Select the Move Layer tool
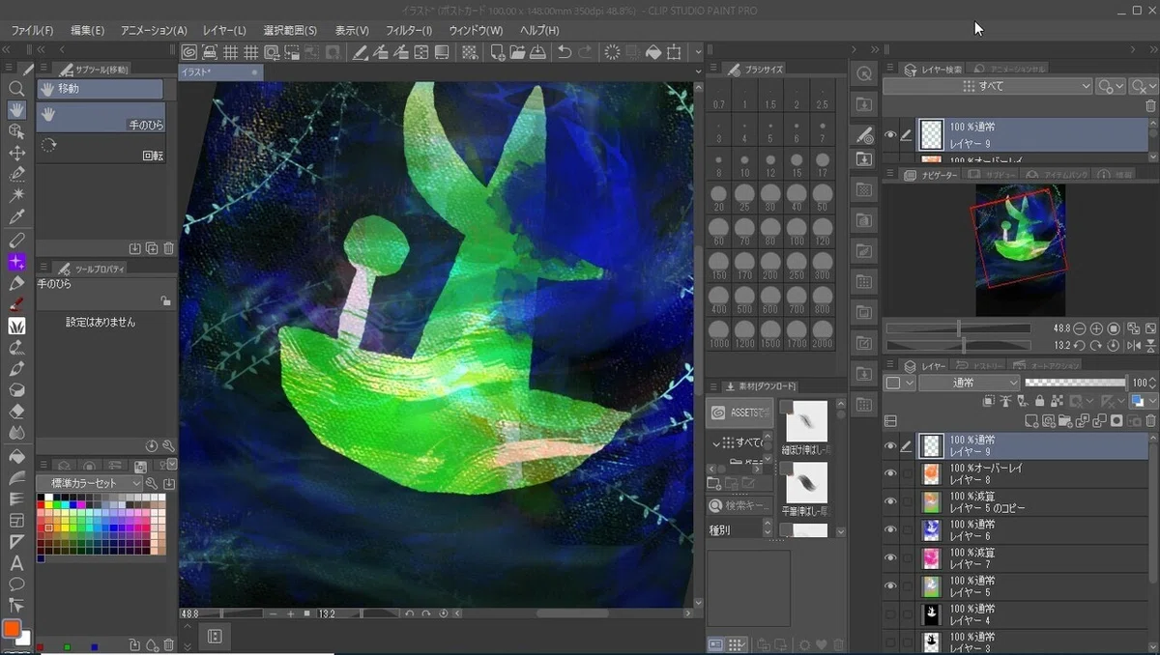 pos(16,153)
